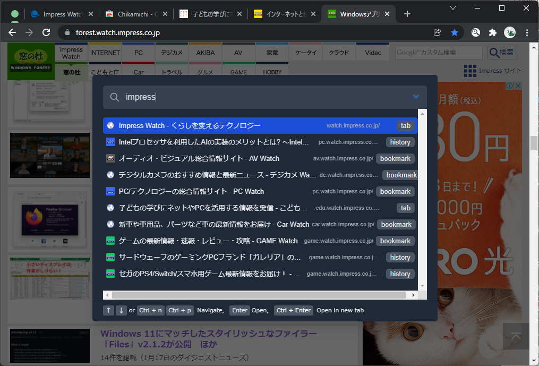Reload the current page

click(x=46, y=32)
